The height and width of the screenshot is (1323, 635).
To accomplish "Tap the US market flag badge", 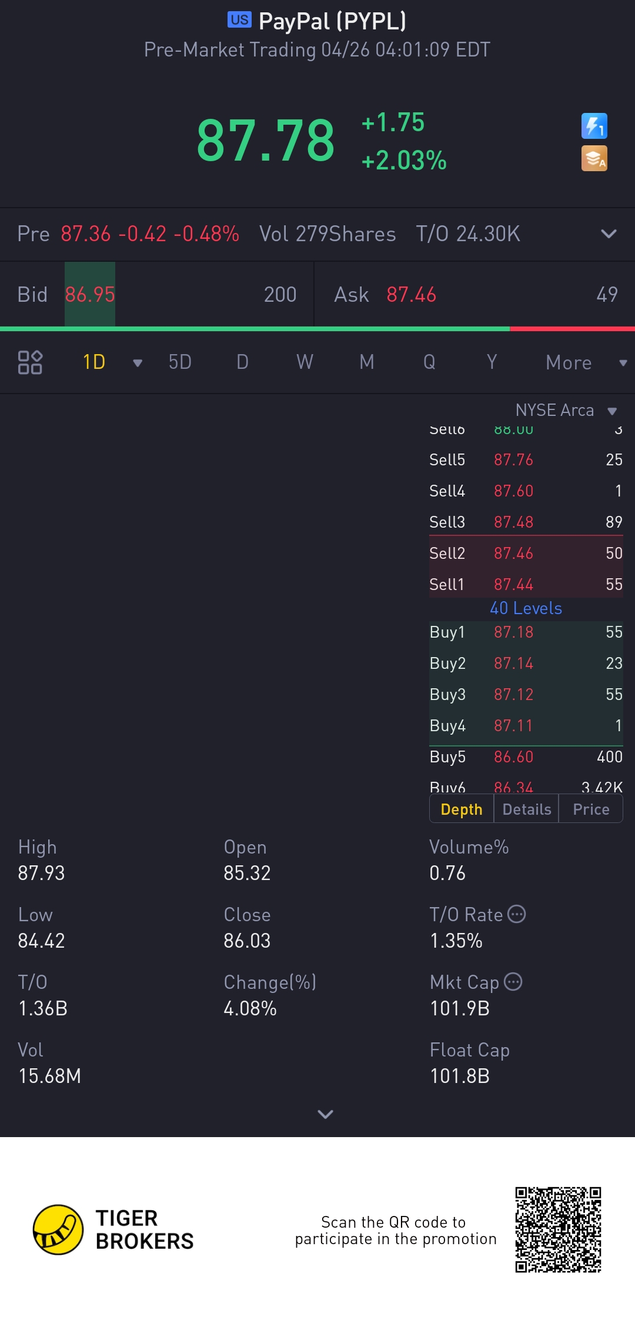I will click(x=239, y=20).
